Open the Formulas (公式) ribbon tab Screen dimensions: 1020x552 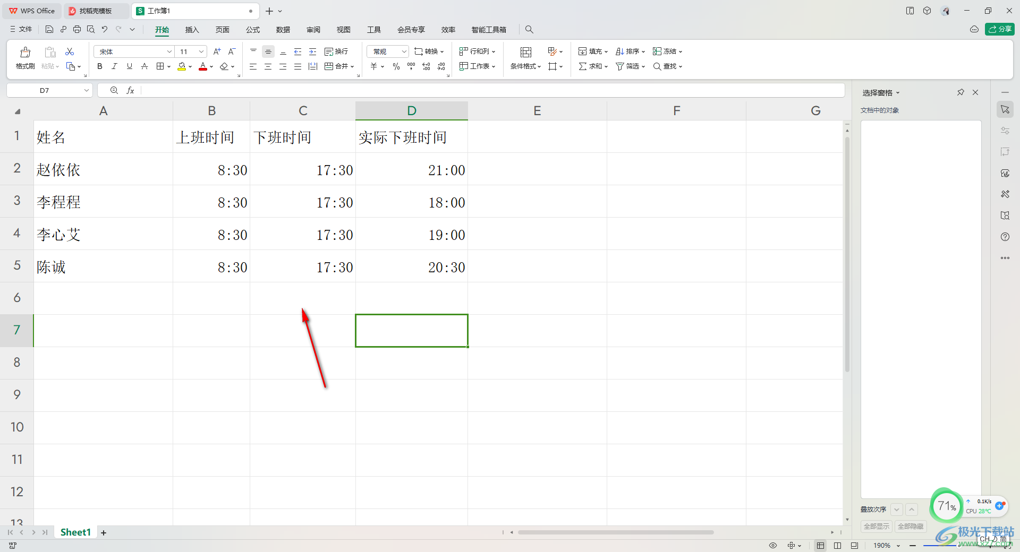click(x=253, y=30)
